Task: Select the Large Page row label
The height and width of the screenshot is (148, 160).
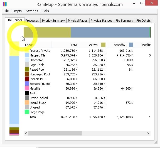Action: click(37, 112)
